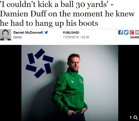The image size is (139, 121).
Task: Click the Umbro logo on the green jacket
Action: coord(73,82)
